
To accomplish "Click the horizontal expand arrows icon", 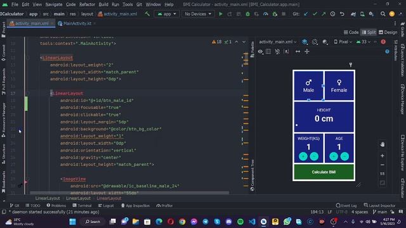I will [298, 51].
